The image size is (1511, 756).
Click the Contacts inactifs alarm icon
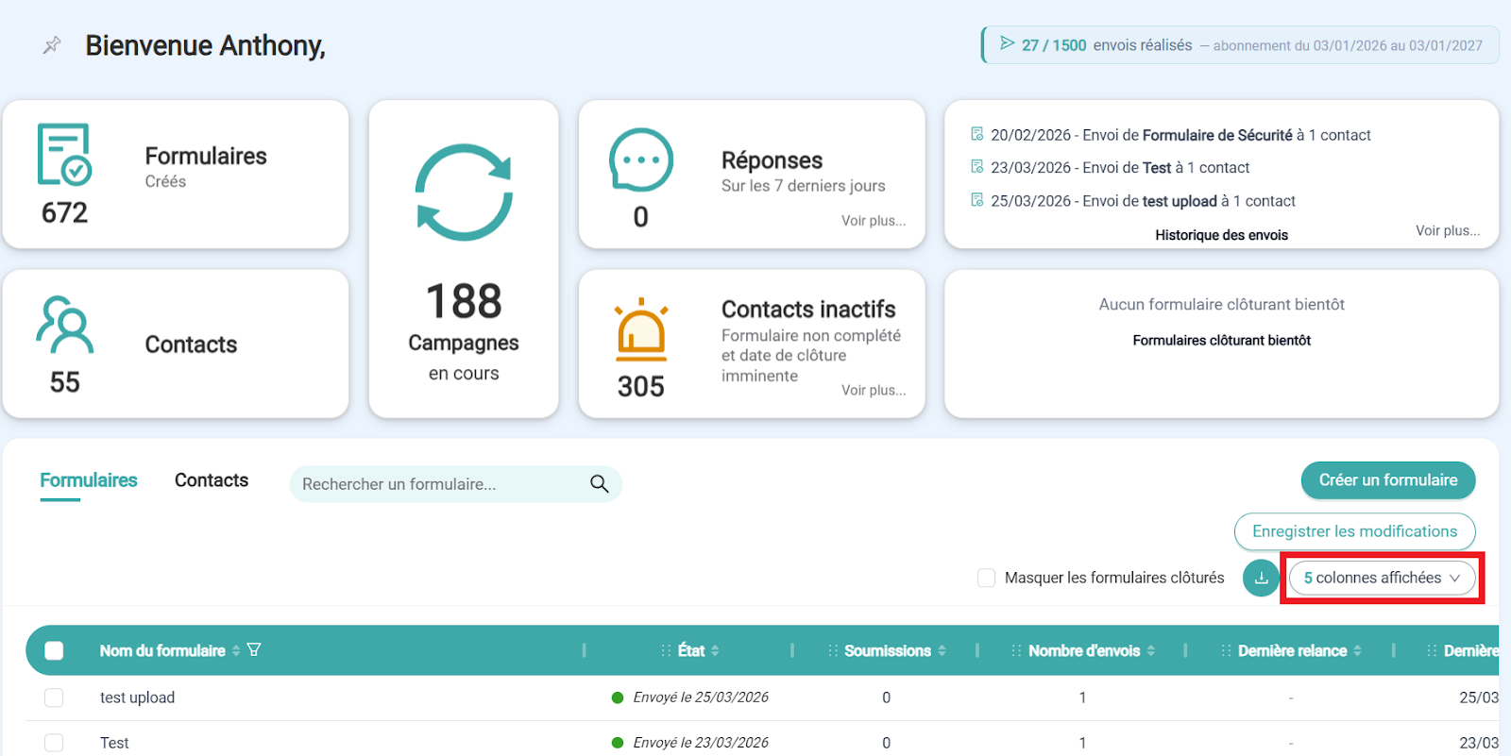click(641, 330)
